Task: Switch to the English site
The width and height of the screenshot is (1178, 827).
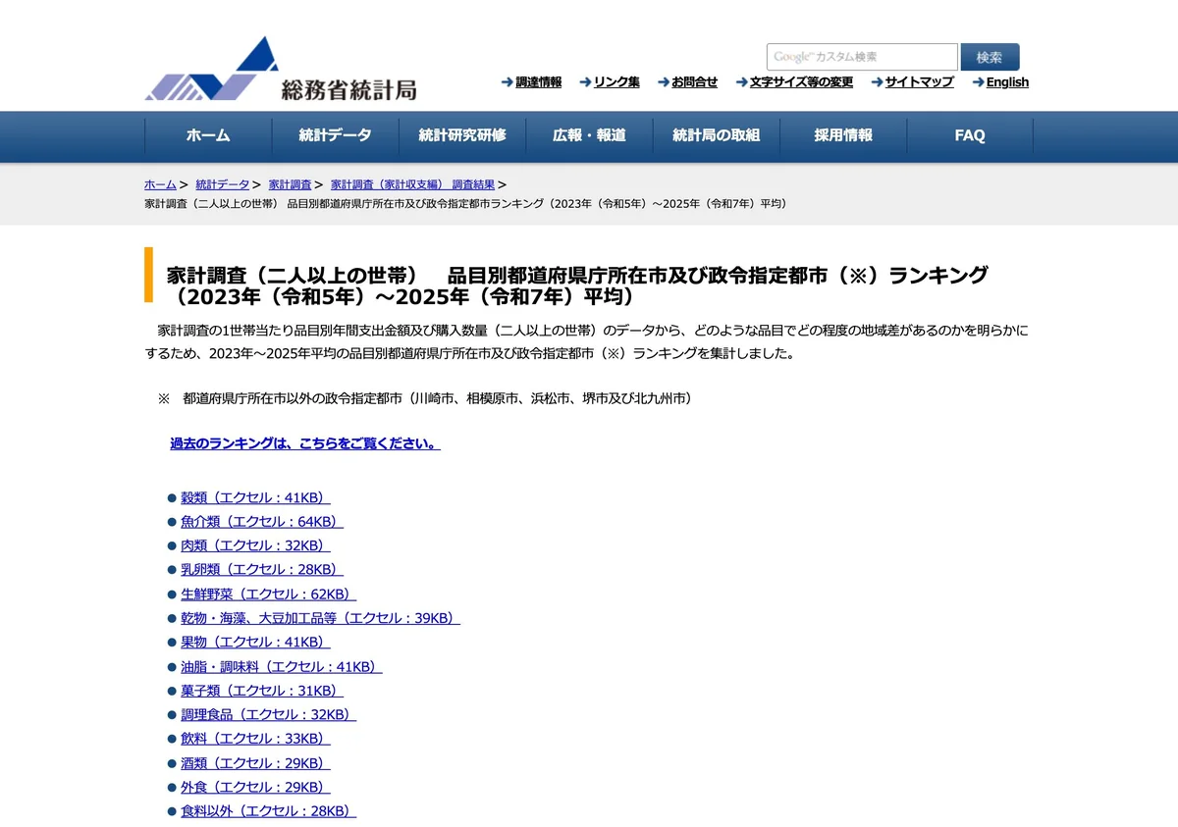Action: coord(1007,82)
